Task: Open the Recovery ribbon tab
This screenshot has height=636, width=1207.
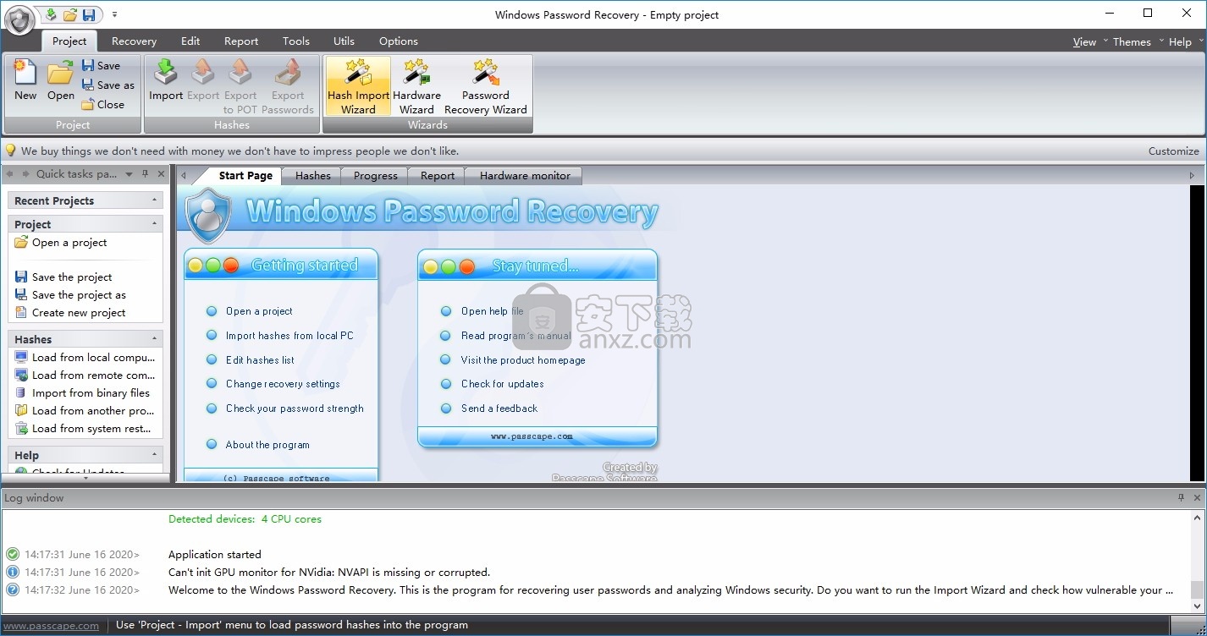Action: tap(134, 41)
